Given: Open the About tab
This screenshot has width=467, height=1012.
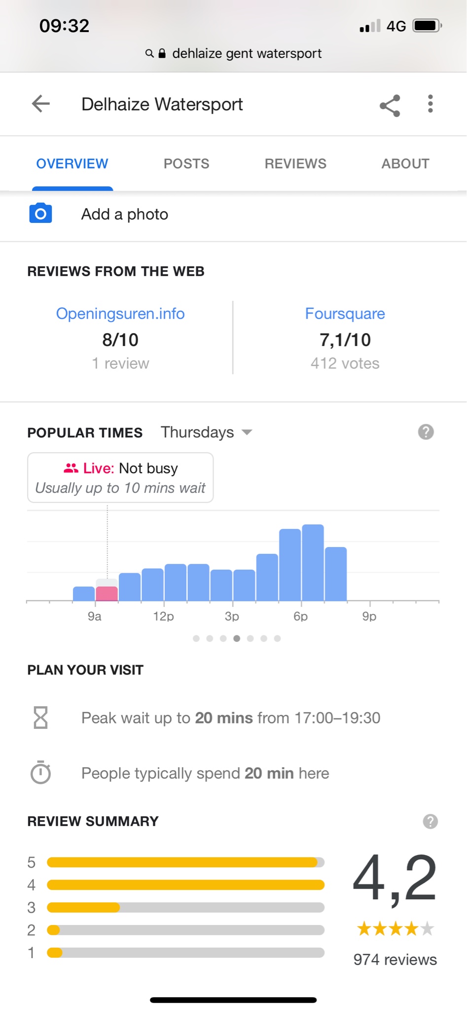Looking at the screenshot, I should [x=405, y=164].
